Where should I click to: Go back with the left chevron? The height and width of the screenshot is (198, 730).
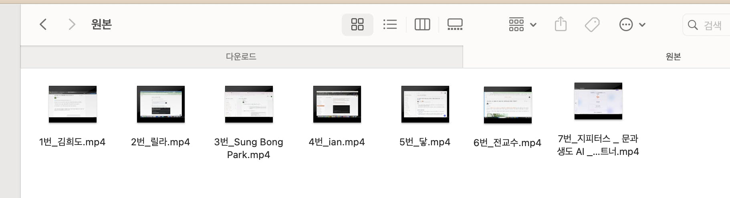(43, 24)
